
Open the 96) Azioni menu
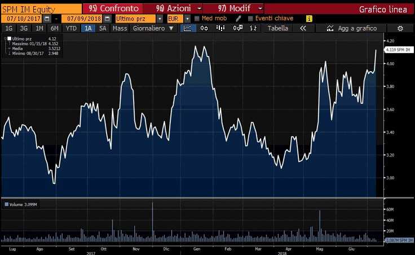(173, 8)
